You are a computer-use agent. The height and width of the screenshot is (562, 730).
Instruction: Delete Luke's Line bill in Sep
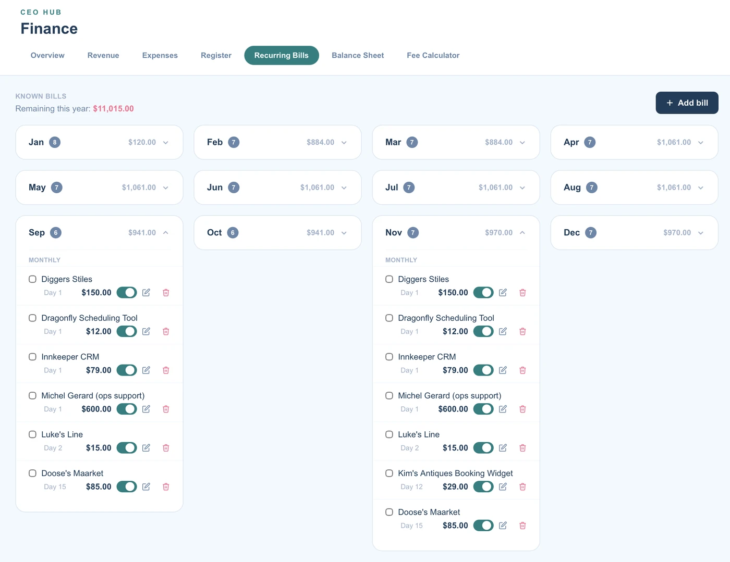point(166,448)
